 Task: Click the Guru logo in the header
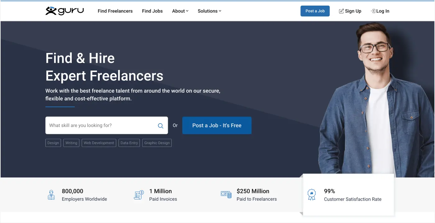64,11
